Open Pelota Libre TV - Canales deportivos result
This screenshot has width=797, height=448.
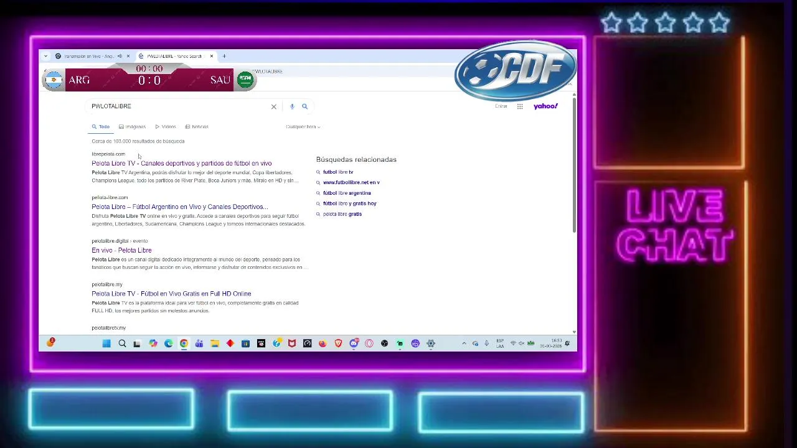182,164
